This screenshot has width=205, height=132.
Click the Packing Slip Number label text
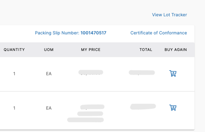[x=57, y=33]
